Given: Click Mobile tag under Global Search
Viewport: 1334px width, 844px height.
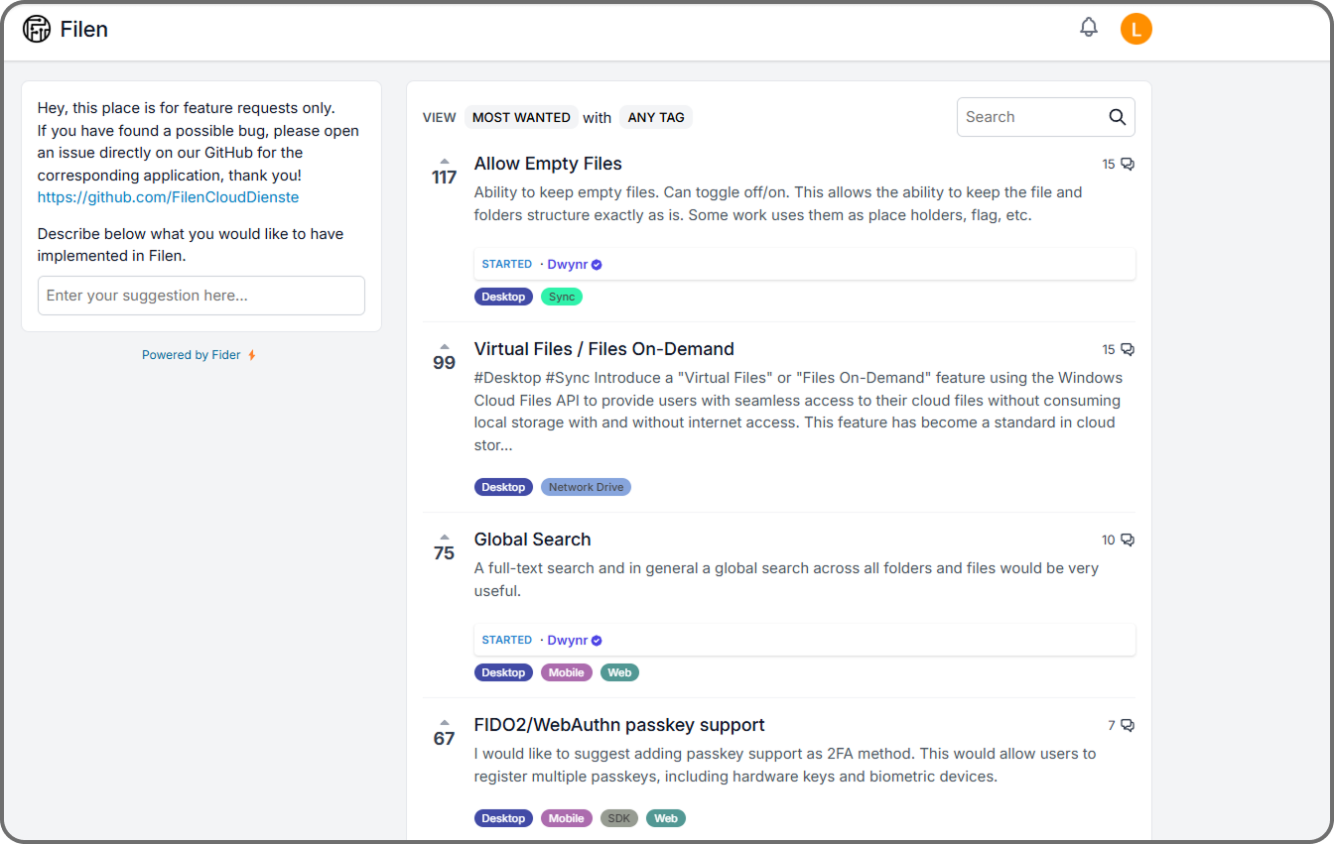Looking at the screenshot, I should pyautogui.click(x=567, y=672).
